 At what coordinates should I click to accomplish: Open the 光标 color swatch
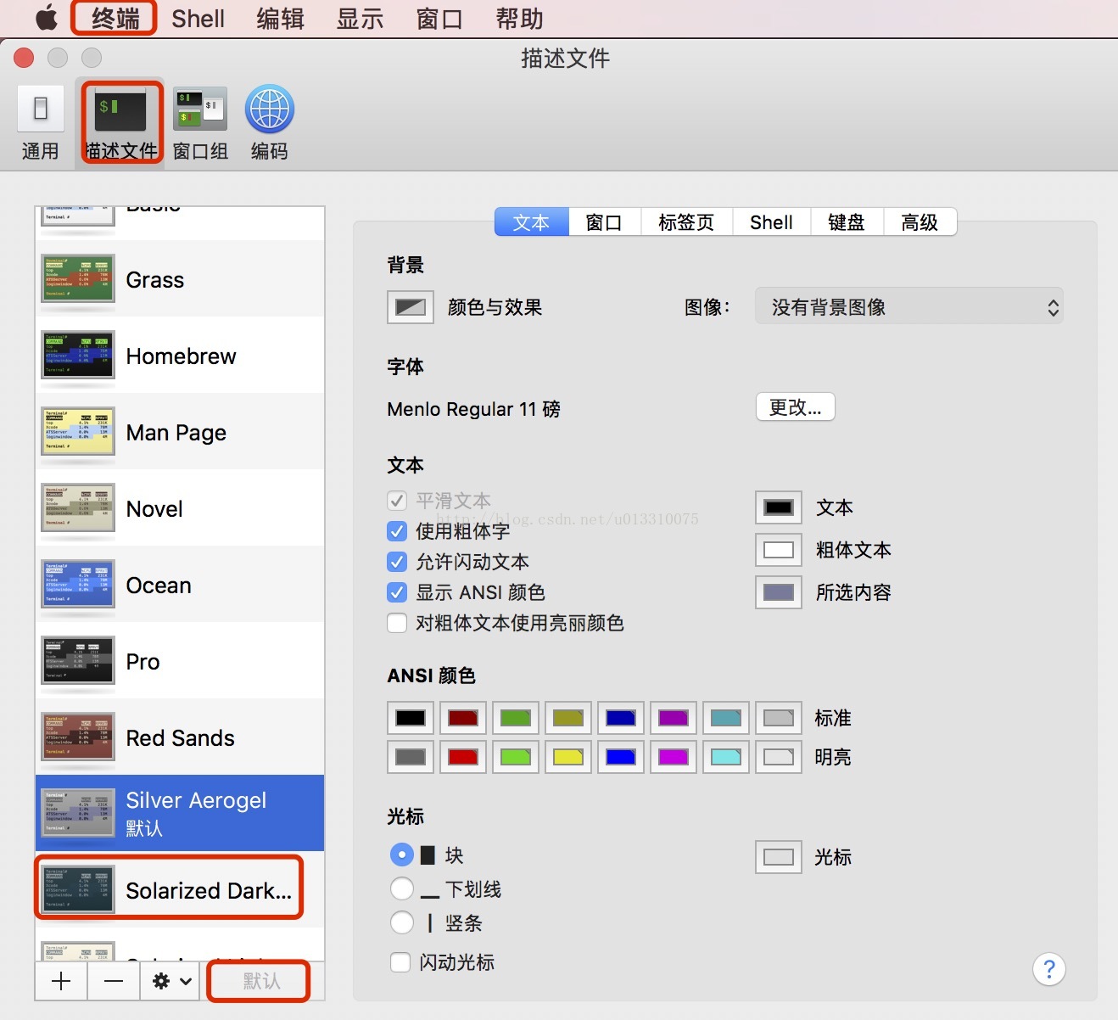[x=779, y=857]
